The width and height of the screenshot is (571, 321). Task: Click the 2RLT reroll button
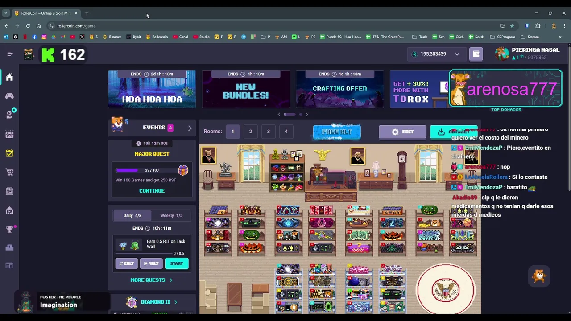coord(127,263)
